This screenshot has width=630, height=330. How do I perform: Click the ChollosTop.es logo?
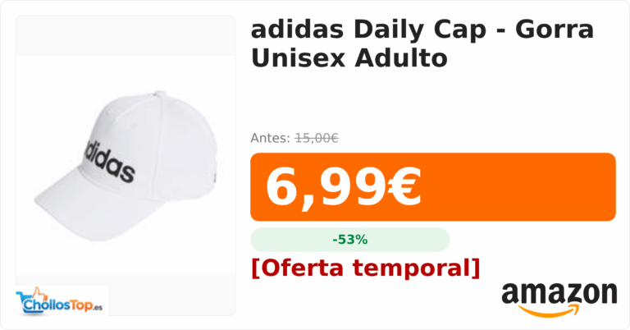pyautogui.click(x=61, y=301)
